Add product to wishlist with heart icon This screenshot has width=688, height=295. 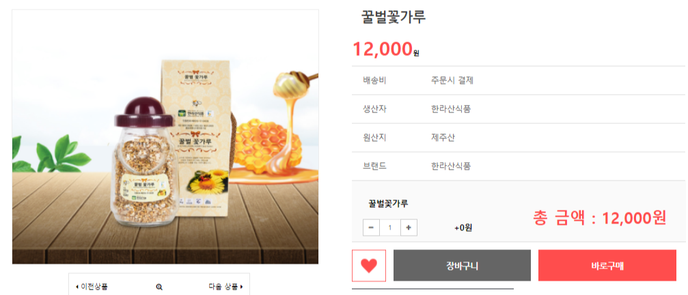coord(368,266)
